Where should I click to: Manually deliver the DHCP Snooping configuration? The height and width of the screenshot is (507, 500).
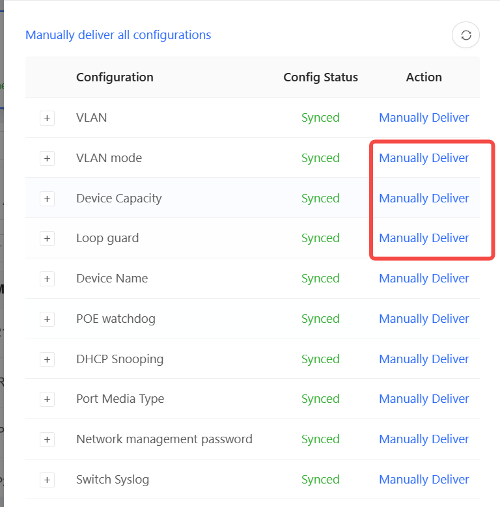pyautogui.click(x=424, y=359)
